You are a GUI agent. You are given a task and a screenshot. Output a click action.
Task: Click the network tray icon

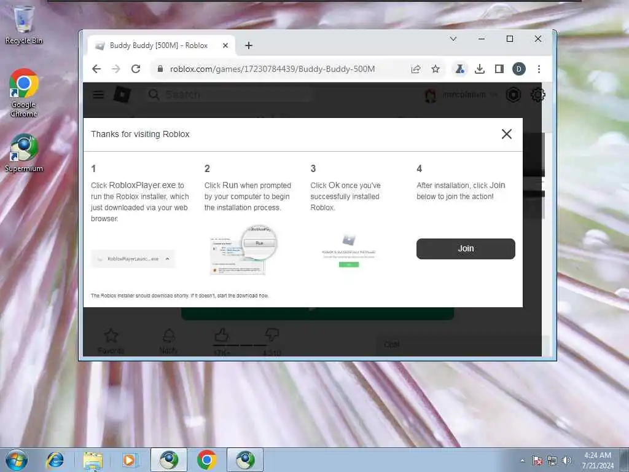pos(552,460)
